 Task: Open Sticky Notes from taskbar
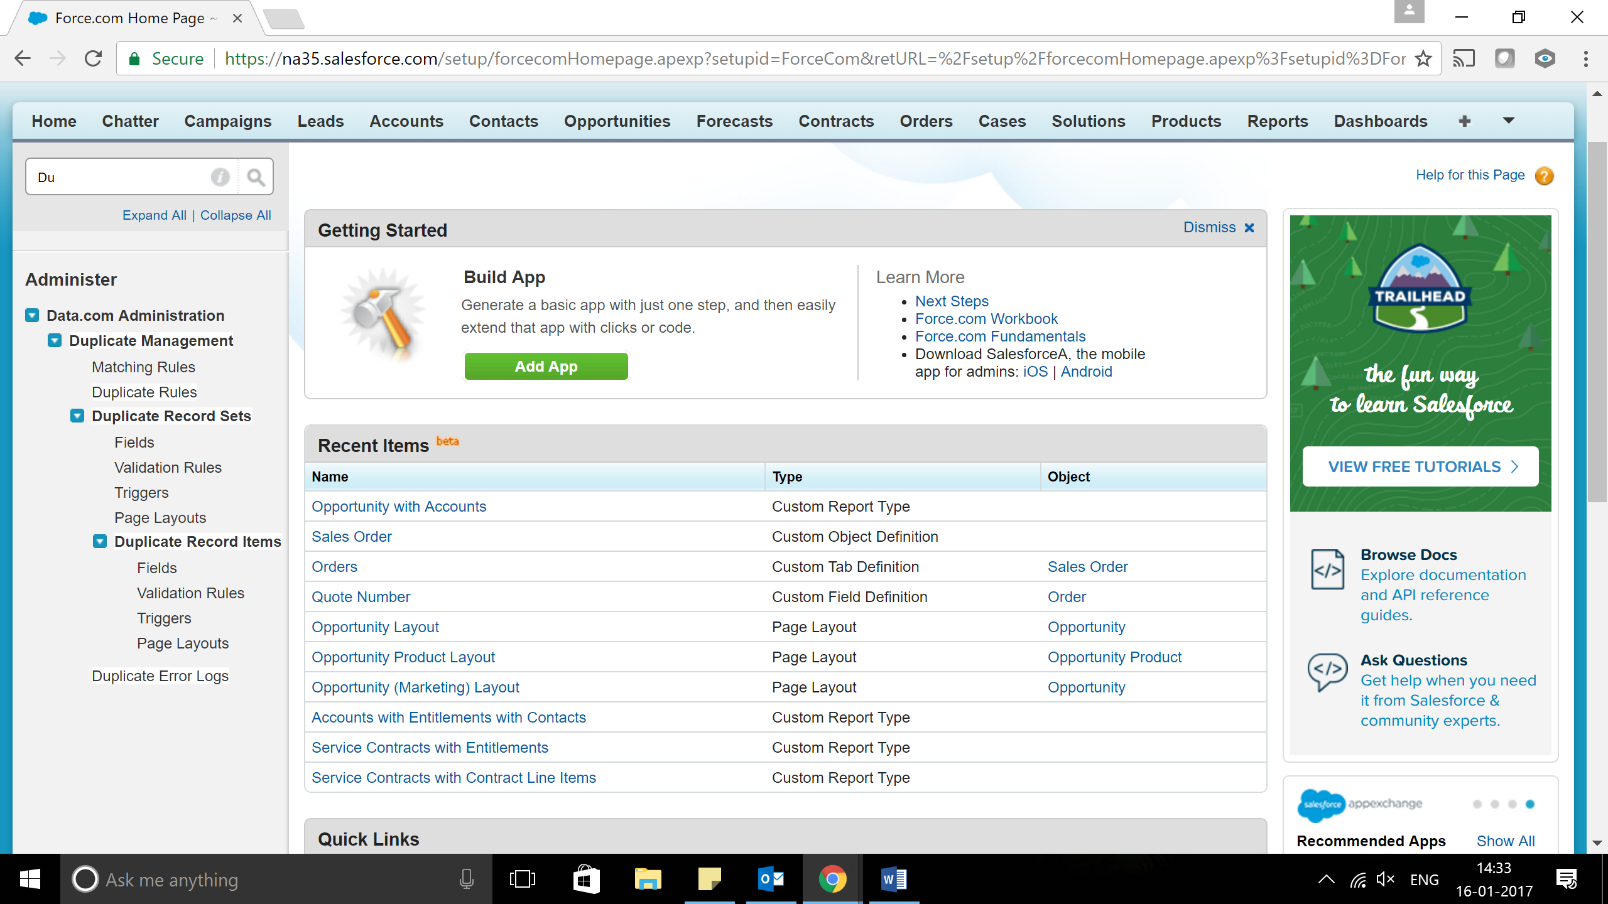[x=709, y=880]
